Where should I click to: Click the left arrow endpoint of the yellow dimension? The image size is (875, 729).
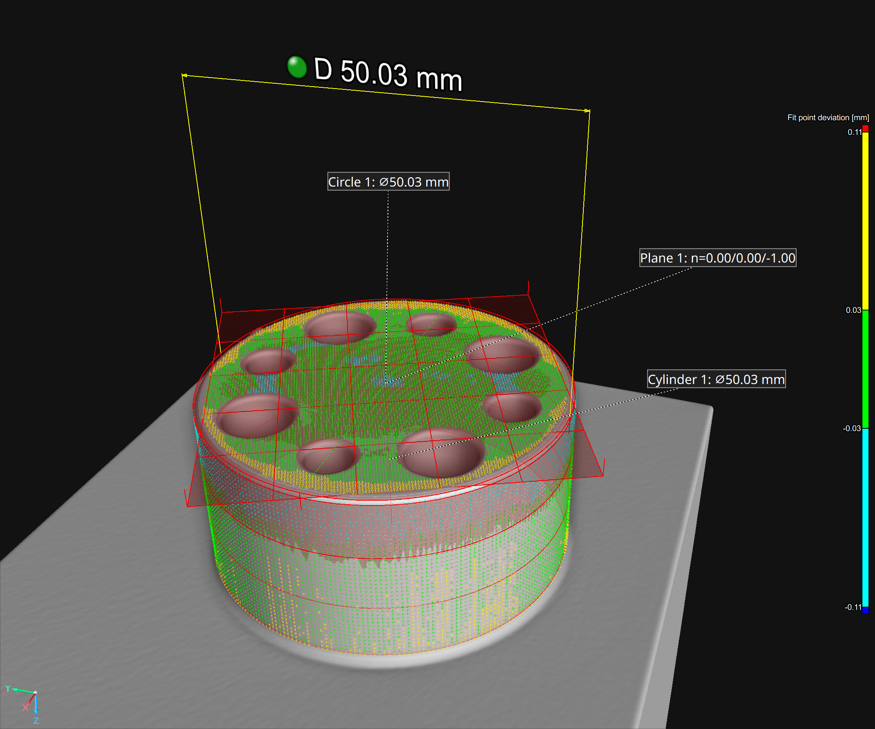[x=184, y=76]
